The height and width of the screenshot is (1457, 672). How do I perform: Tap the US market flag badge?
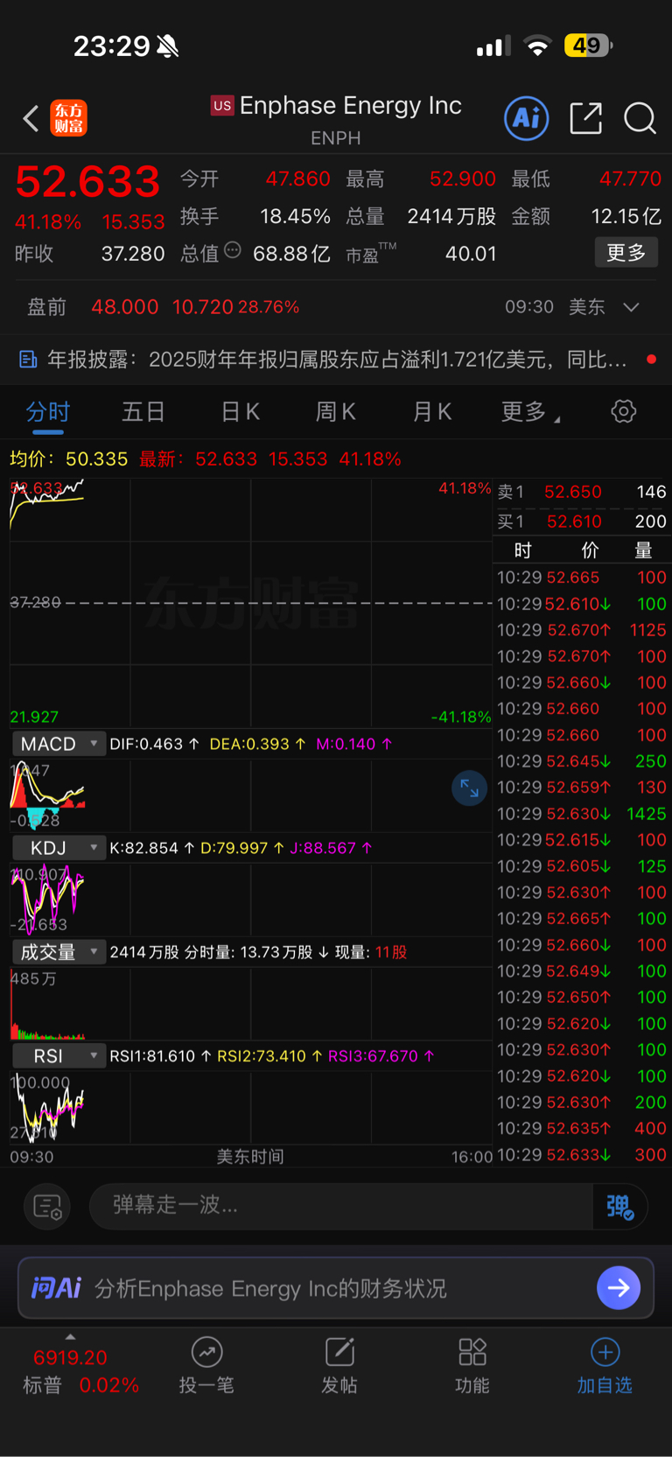coord(222,106)
